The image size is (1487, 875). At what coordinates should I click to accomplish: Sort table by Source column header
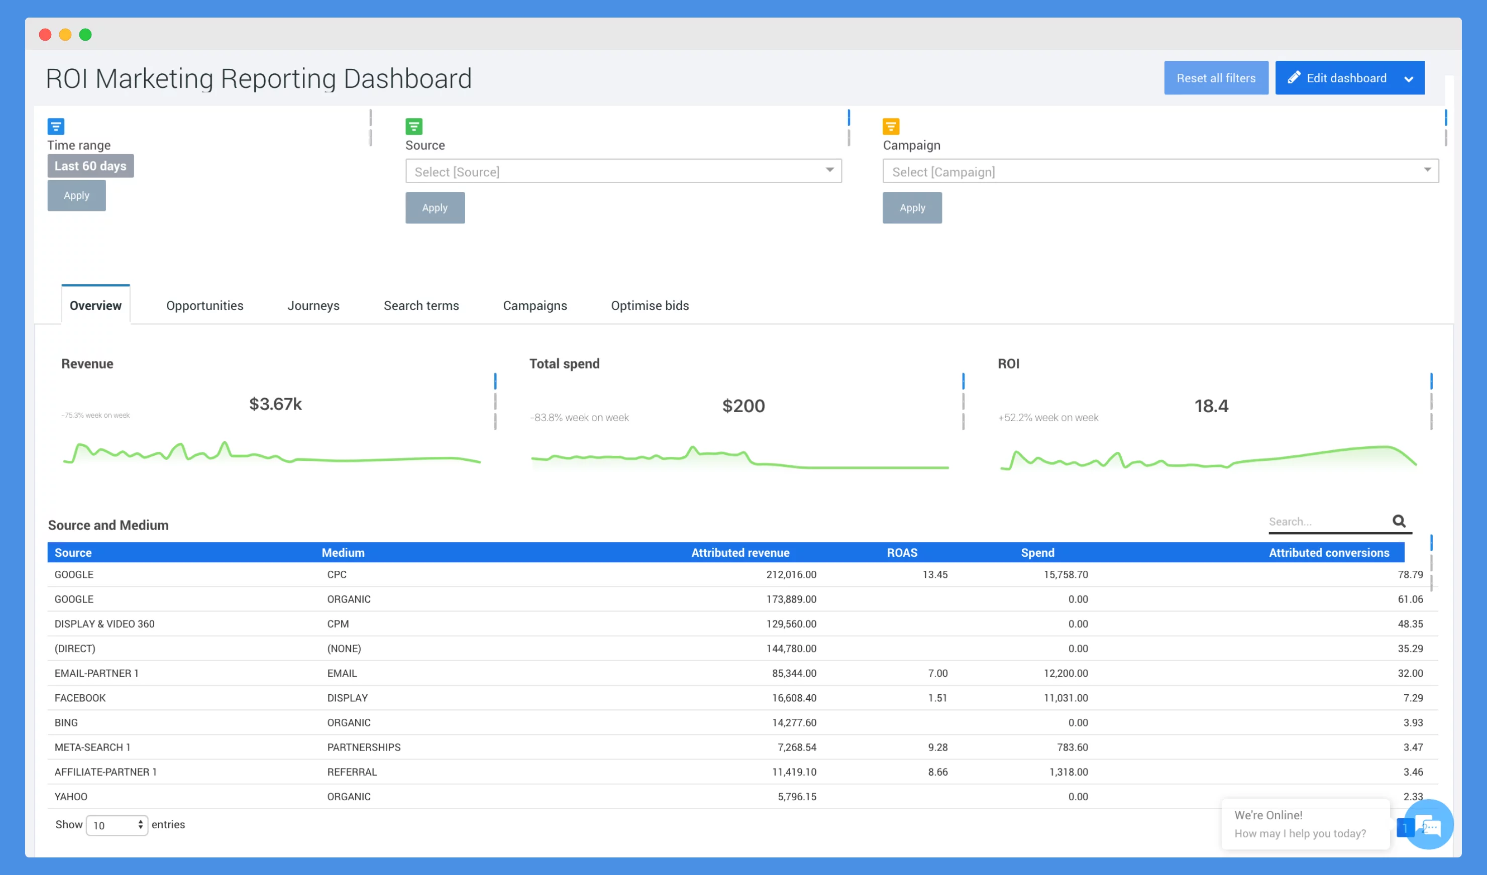(73, 553)
